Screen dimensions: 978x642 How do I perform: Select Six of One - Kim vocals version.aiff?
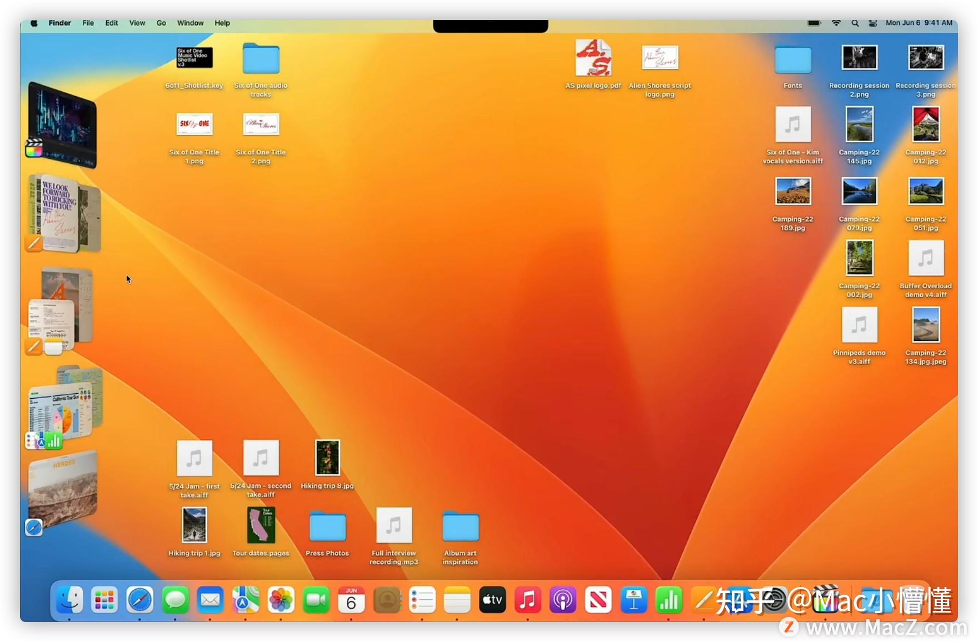click(x=793, y=136)
